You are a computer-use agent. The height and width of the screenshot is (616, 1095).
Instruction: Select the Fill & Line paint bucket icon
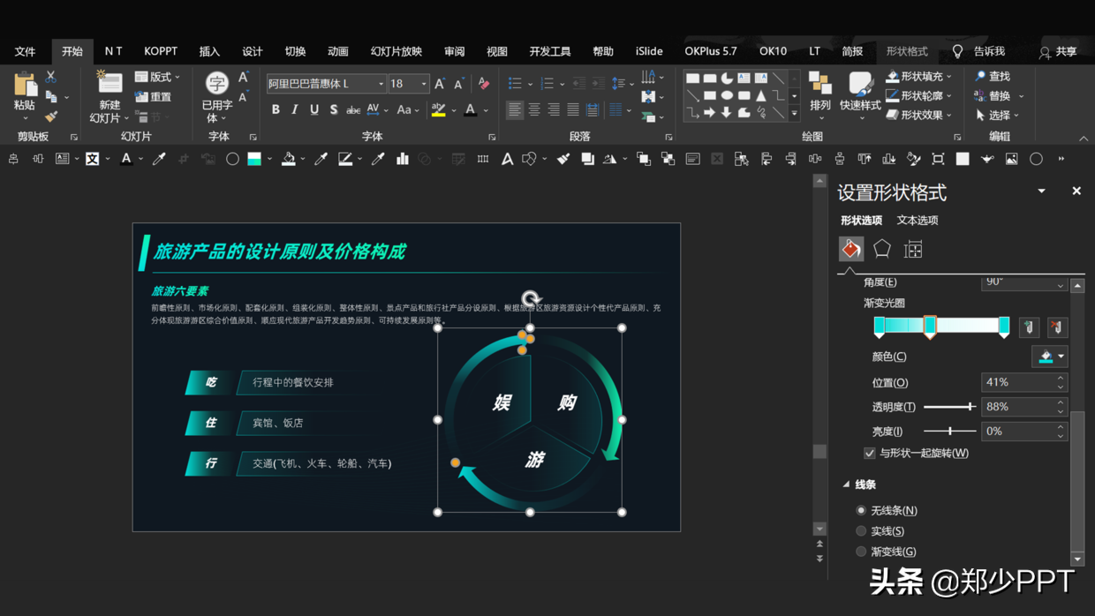(851, 249)
